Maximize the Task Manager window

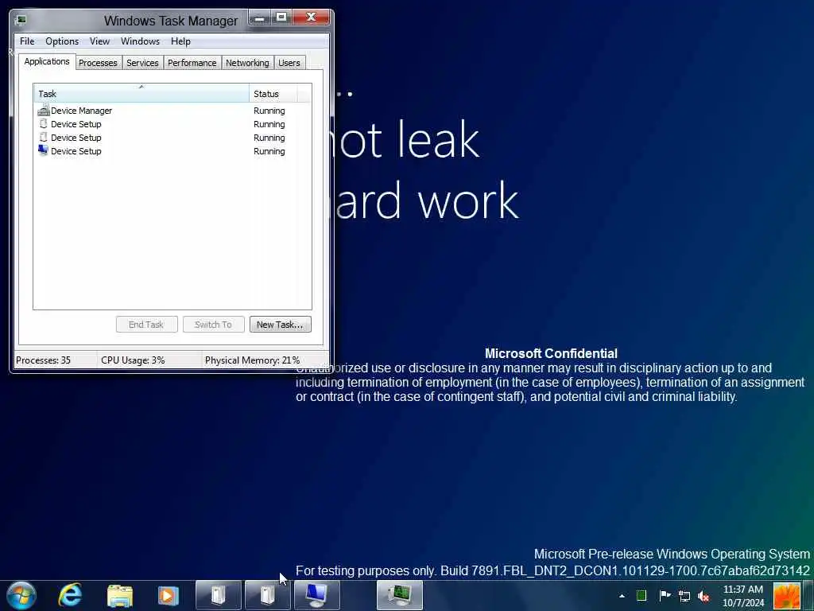coord(281,18)
